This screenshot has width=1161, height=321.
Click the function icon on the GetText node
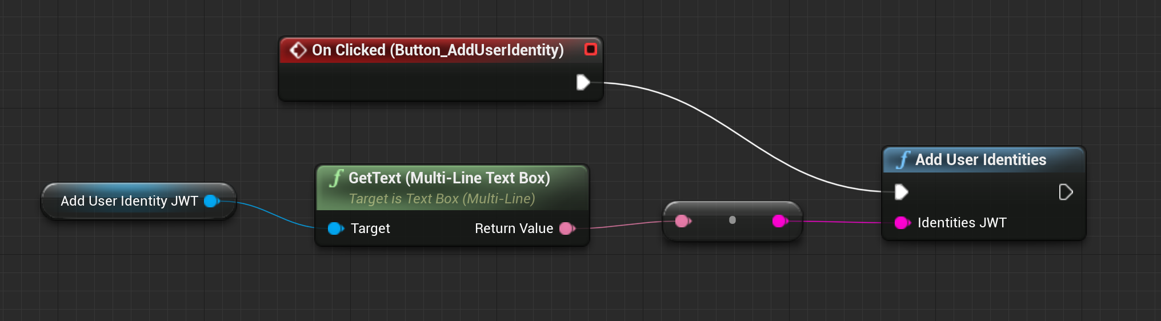tap(336, 178)
